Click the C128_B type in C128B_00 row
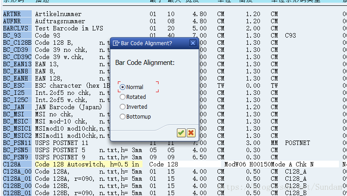The width and height of the screenshot is (347, 196). 296,186
